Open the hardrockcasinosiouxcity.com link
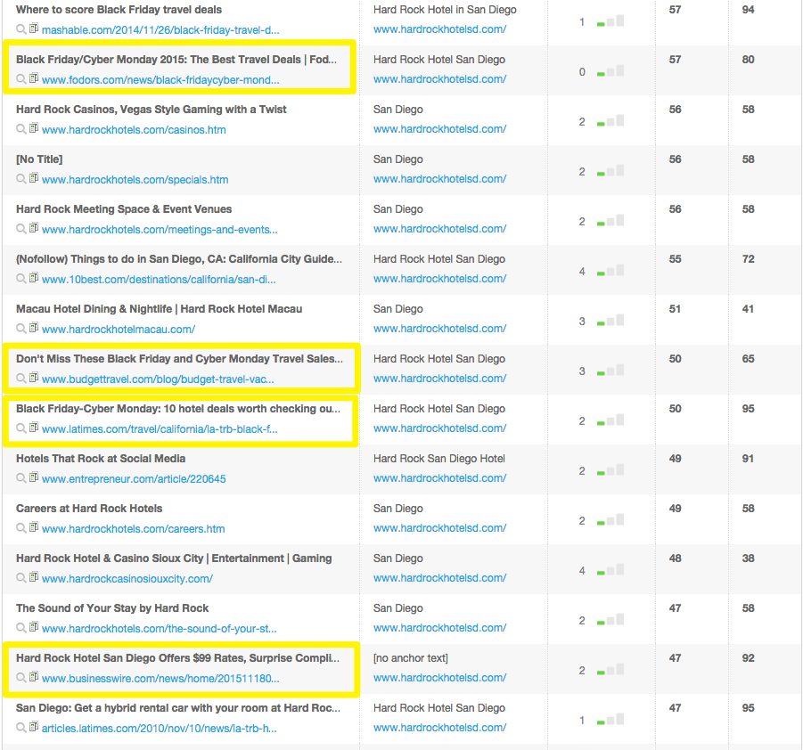 [127, 579]
